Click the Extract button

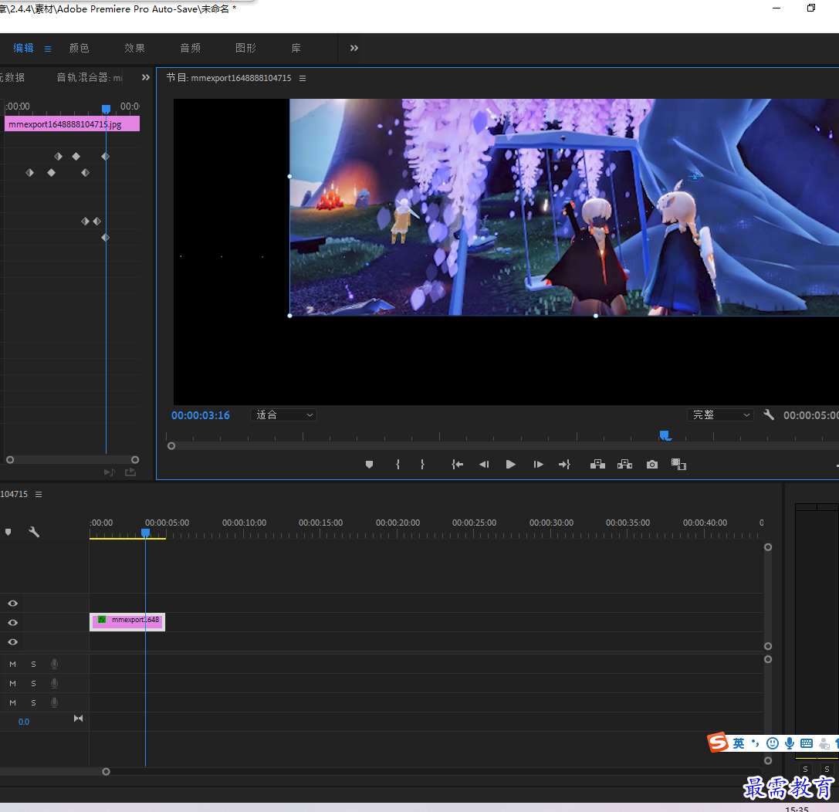[x=624, y=465]
